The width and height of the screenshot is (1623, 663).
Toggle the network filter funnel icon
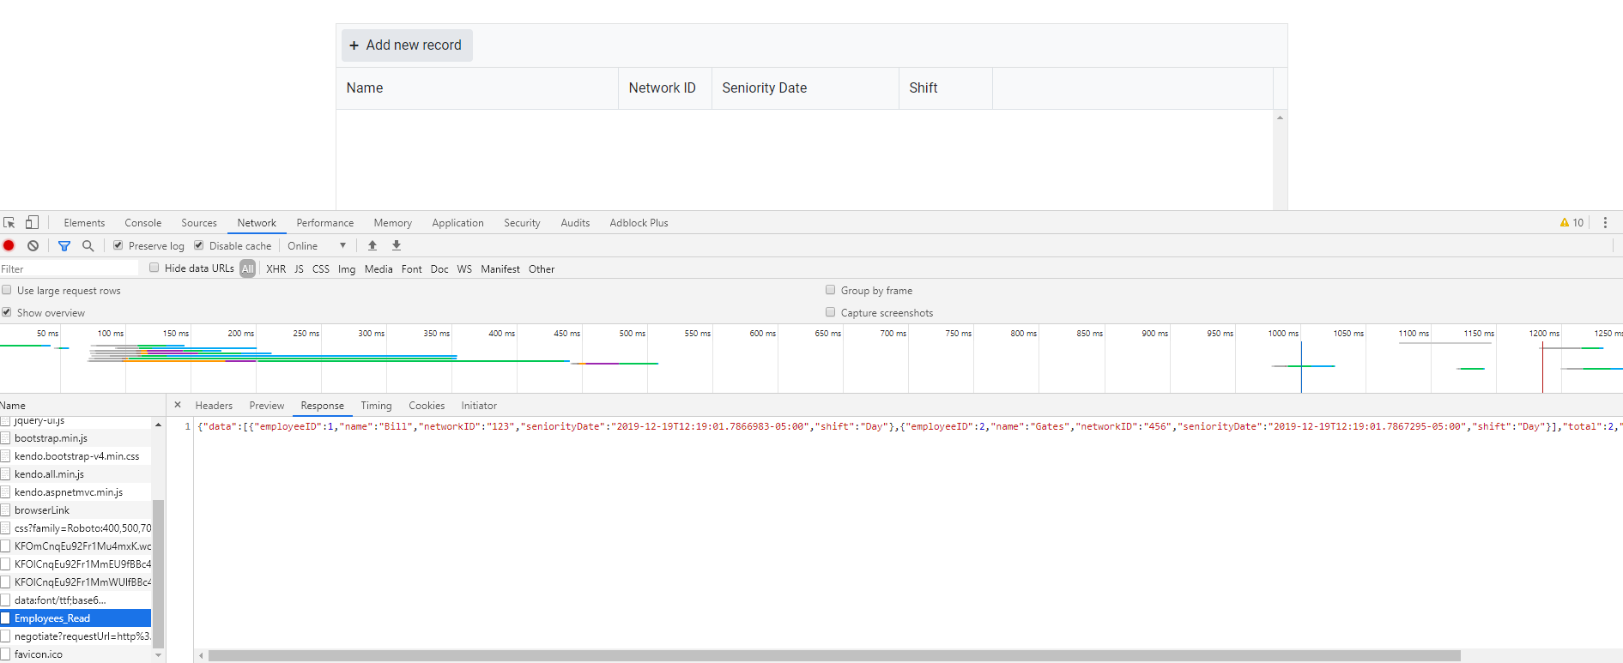coord(64,245)
